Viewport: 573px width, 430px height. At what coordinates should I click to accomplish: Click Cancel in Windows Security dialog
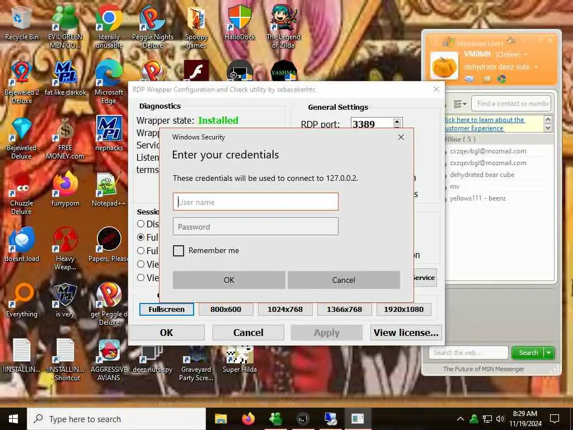[344, 280]
